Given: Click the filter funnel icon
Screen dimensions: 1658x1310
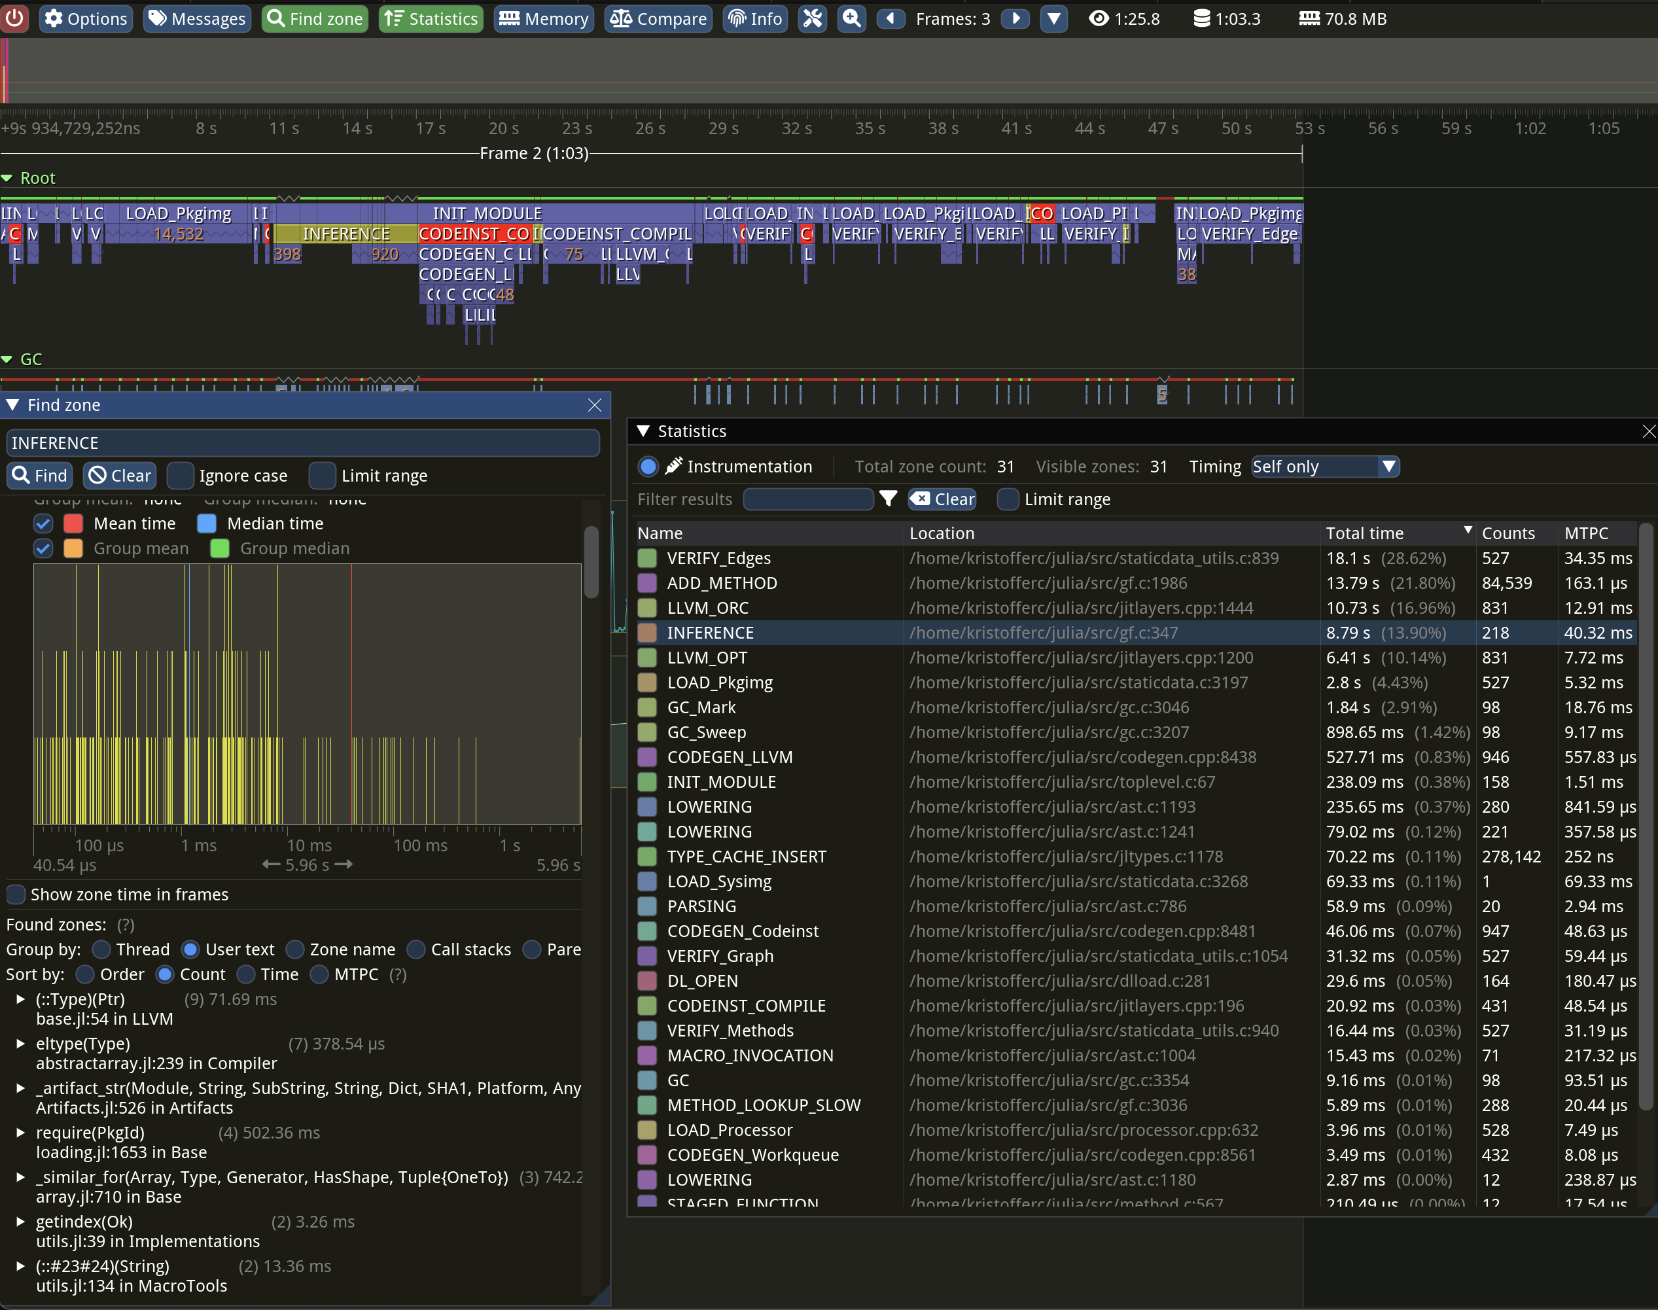Looking at the screenshot, I should pyautogui.click(x=888, y=499).
